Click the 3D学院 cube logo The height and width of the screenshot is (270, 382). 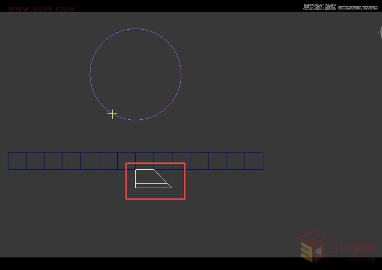pyautogui.click(x=312, y=247)
